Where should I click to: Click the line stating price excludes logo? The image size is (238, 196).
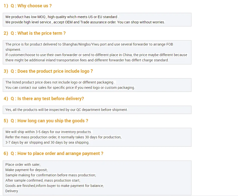(60, 82)
